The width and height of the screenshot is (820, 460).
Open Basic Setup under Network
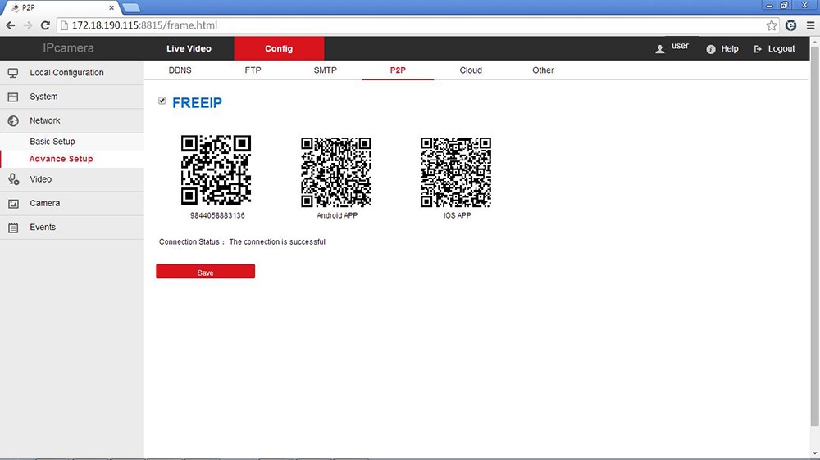[52, 142]
